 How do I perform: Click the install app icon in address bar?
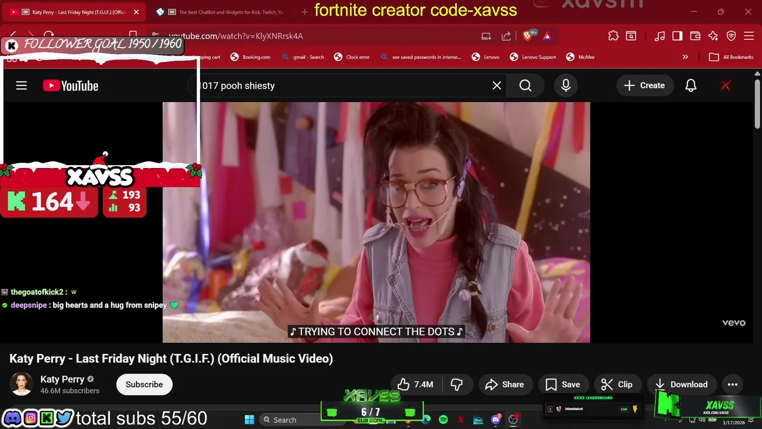click(486, 36)
